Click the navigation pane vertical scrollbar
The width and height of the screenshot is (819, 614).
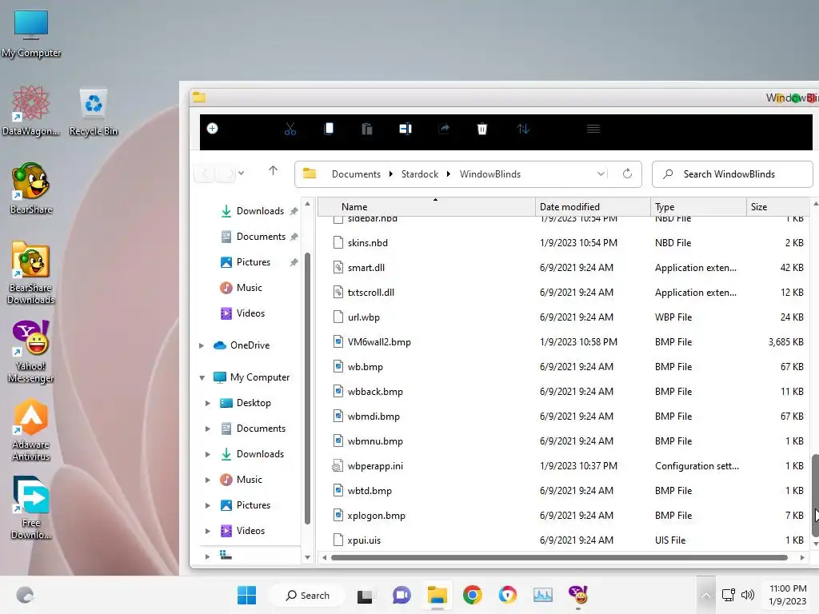(307, 389)
